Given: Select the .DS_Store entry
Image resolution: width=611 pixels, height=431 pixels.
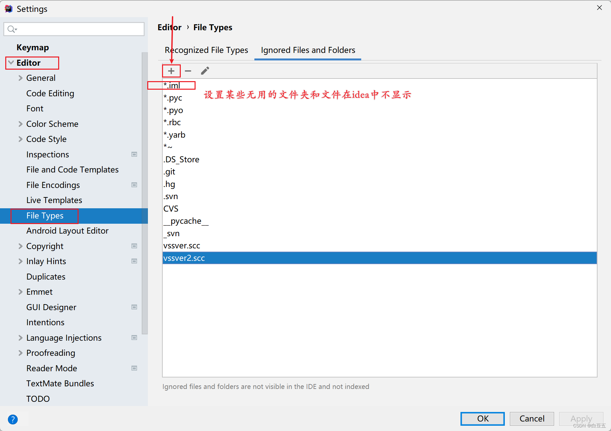Looking at the screenshot, I should pyautogui.click(x=380, y=159).
